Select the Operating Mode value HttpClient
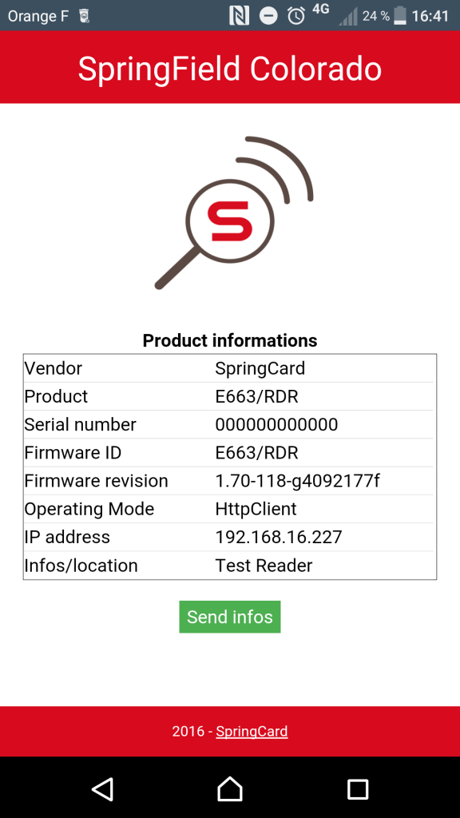Screen dimensions: 460x818 256,509
